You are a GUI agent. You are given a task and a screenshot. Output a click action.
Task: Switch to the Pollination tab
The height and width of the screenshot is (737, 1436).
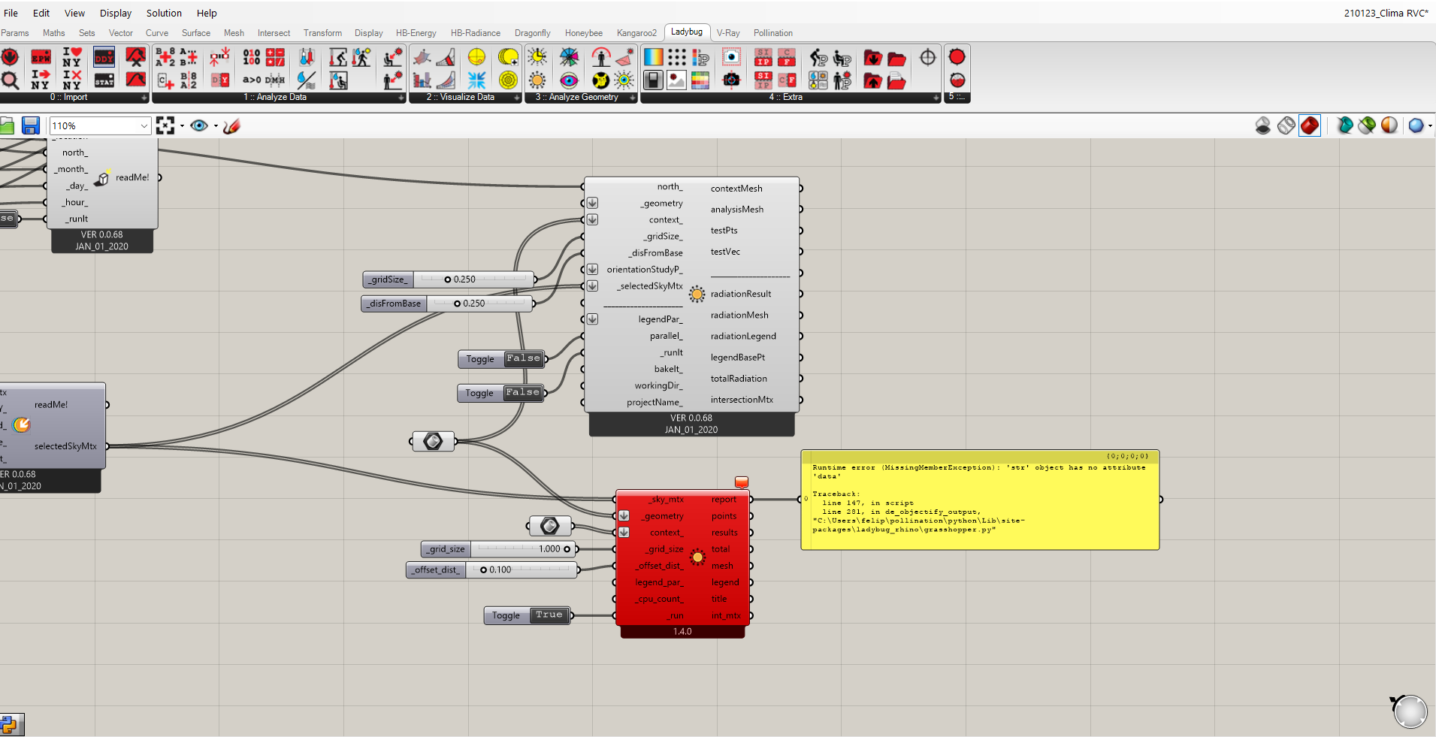pos(773,33)
